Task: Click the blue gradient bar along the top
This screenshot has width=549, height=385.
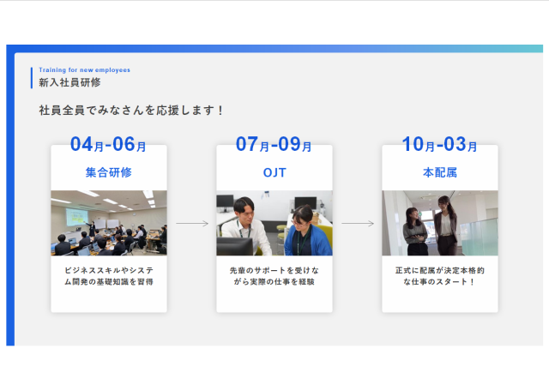Action: click(274, 49)
